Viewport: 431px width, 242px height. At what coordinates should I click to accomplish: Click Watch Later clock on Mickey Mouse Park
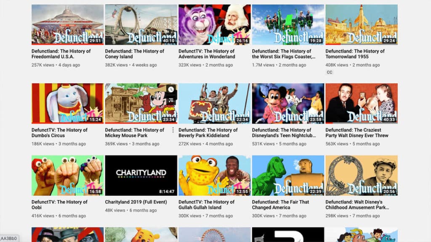pyautogui.click(x=171, y=89)
